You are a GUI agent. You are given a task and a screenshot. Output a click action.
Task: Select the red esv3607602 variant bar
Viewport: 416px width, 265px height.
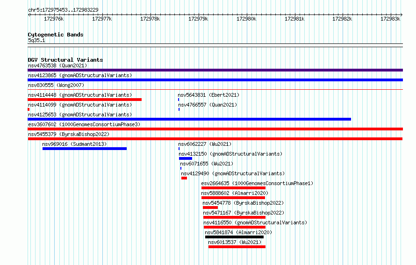(x=215, y=129)
